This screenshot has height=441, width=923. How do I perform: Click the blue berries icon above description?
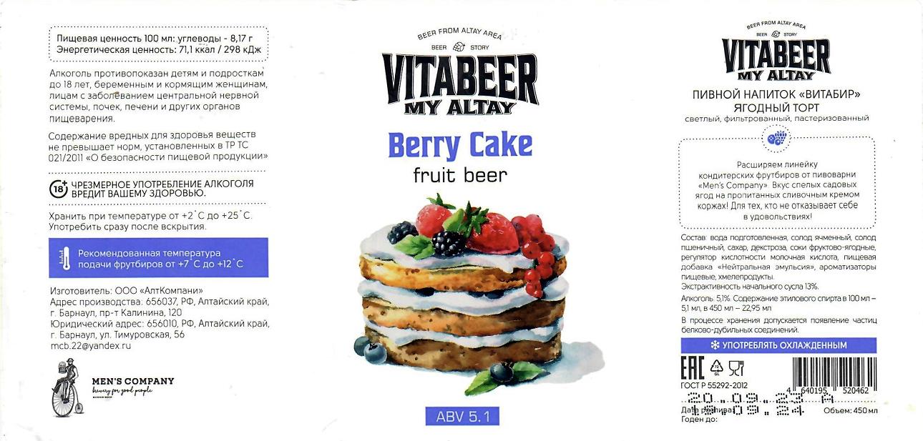click(777, 138)
